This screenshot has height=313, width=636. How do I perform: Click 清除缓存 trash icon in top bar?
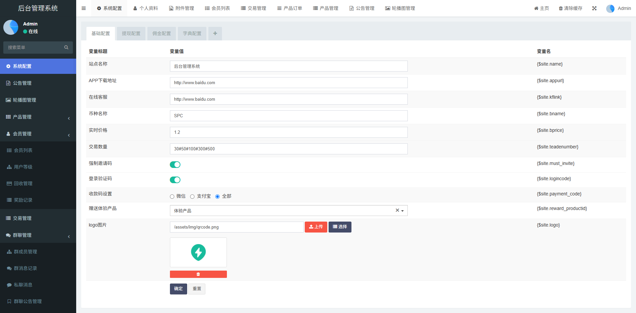point(560,8)
